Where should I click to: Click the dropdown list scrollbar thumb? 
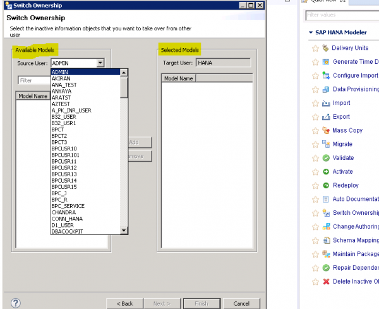[x=124, y=87]
